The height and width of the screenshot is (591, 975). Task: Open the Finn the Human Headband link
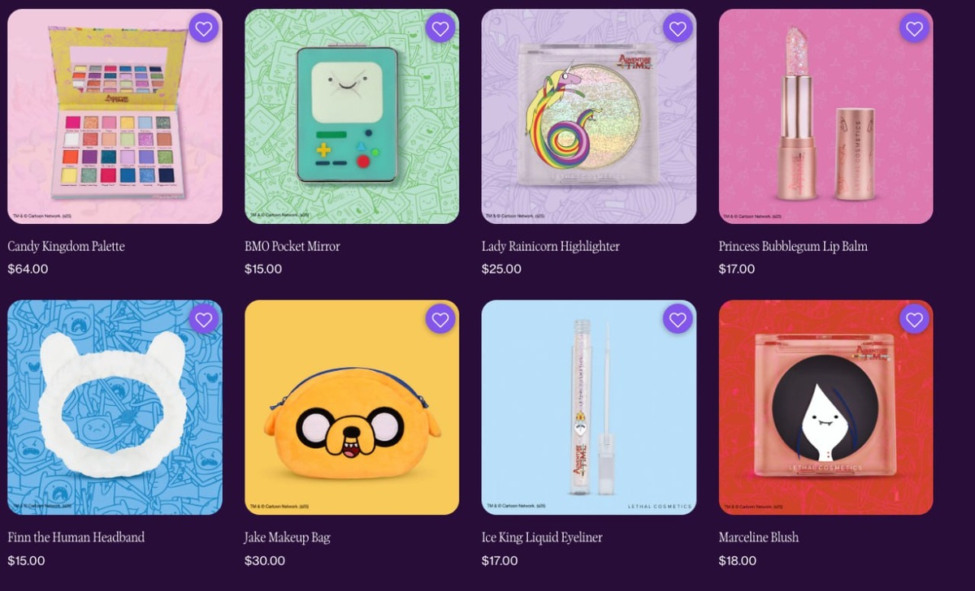[76, 537]
